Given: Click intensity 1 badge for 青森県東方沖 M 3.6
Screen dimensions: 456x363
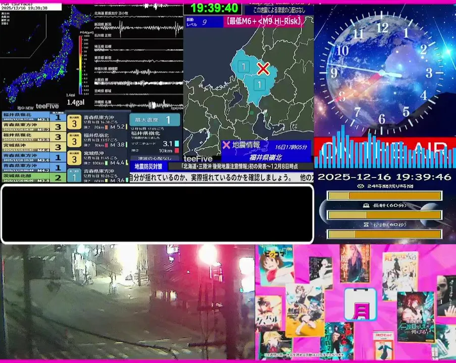Looking at the screenshot, I should pyautogui.click(x=74, y=175).
